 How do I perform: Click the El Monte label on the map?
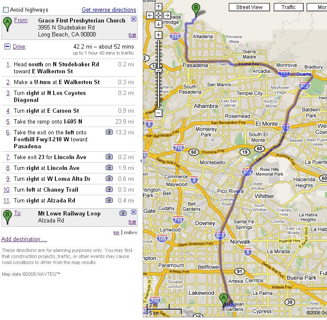coord(266,124)
